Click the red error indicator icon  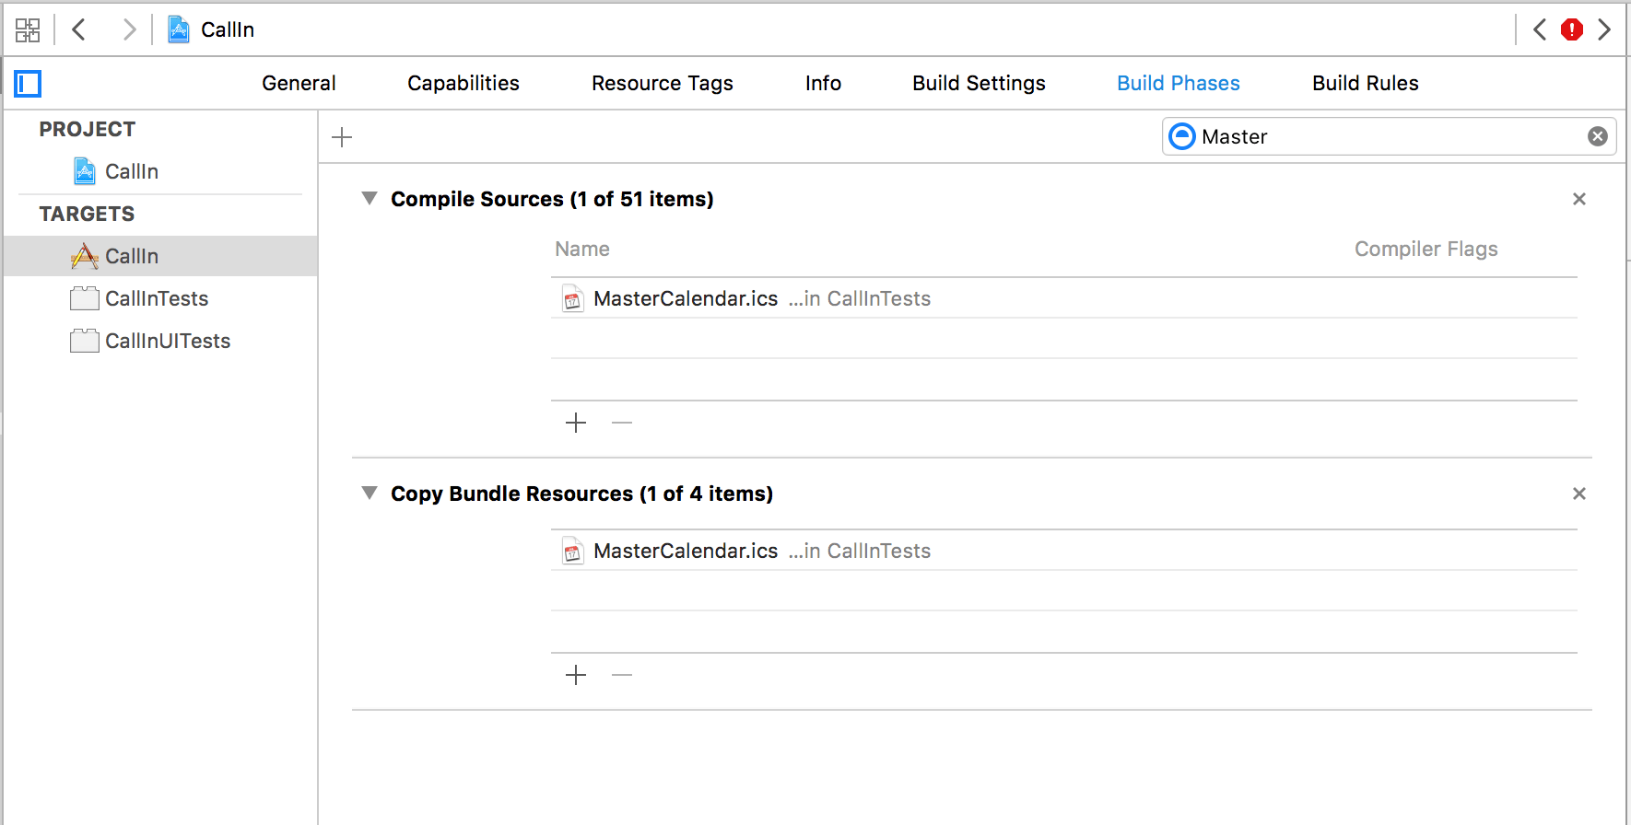[1571, 30]
